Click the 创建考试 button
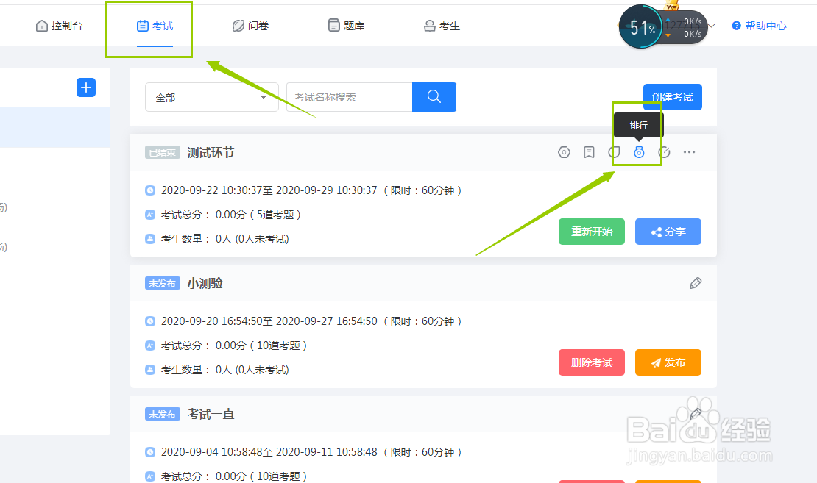Image resolution: width=817 pixels, height=483 pixels. [671, 96]
